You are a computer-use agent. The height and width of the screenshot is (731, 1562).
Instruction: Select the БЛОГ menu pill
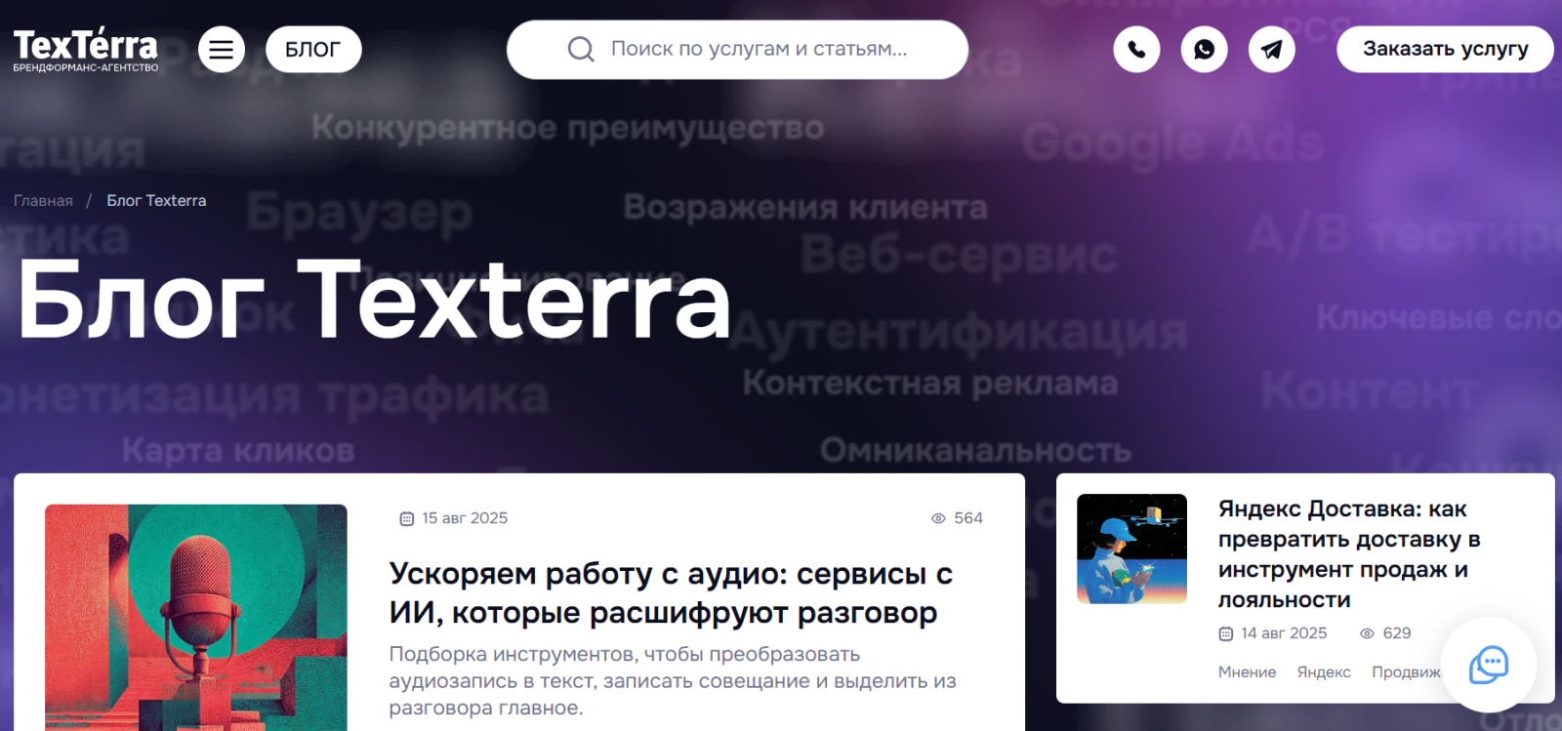tap(313, 50)
